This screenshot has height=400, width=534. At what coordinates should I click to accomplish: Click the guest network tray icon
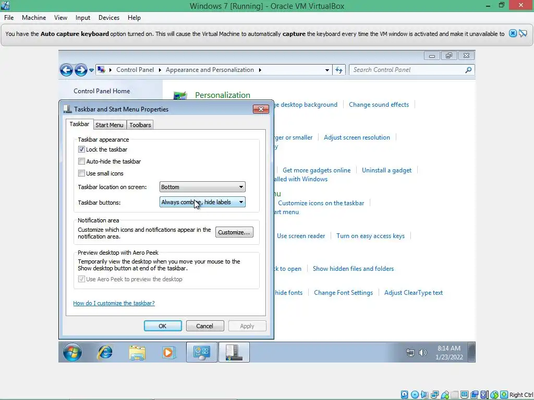[x=410, y=353]
